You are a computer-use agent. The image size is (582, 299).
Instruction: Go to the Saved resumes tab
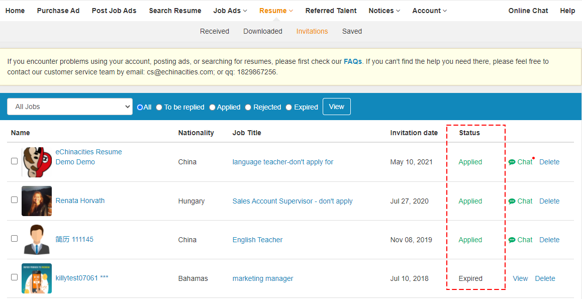352,31
